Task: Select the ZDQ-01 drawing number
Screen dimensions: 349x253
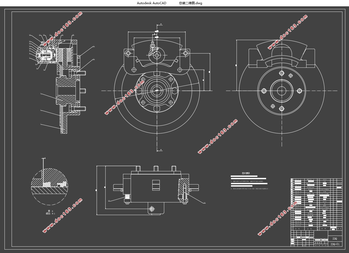Action: pos(335,244)
